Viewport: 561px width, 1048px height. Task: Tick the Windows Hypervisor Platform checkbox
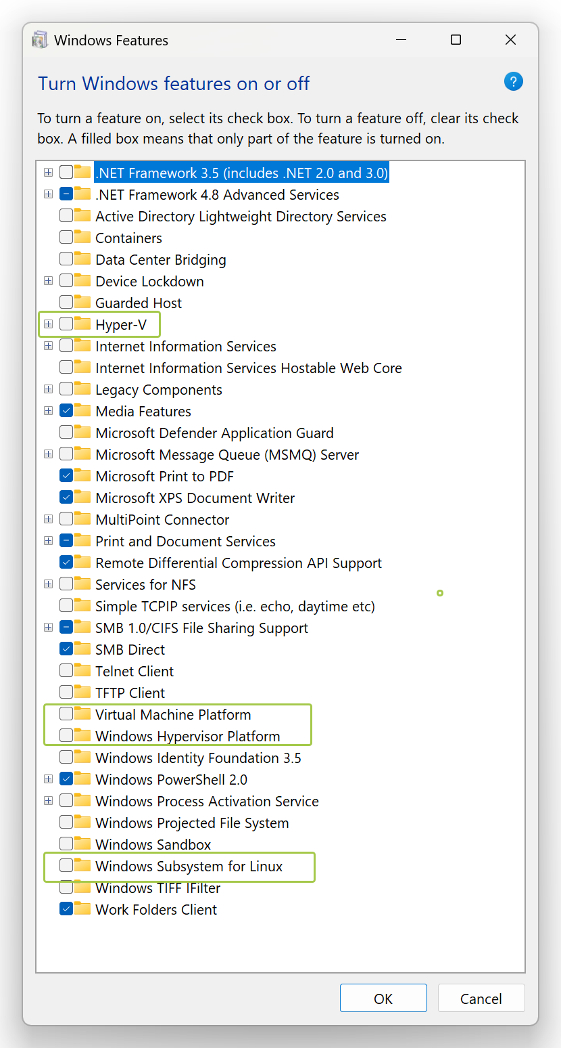pyautogui.click(x=66, y=735)
